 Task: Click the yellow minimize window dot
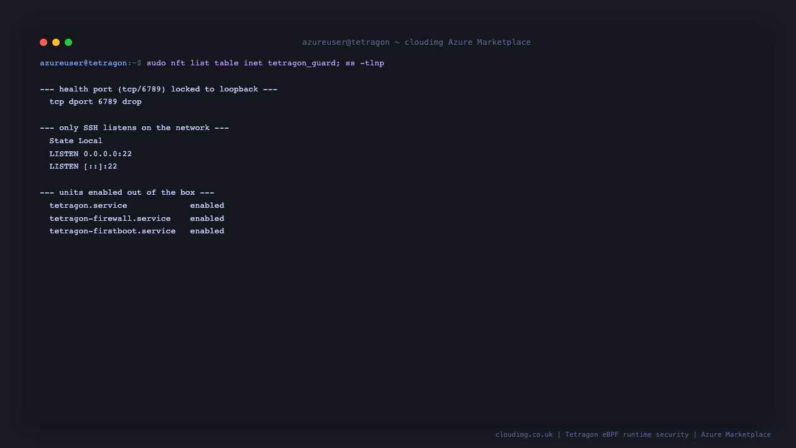(x=56, y=42)
